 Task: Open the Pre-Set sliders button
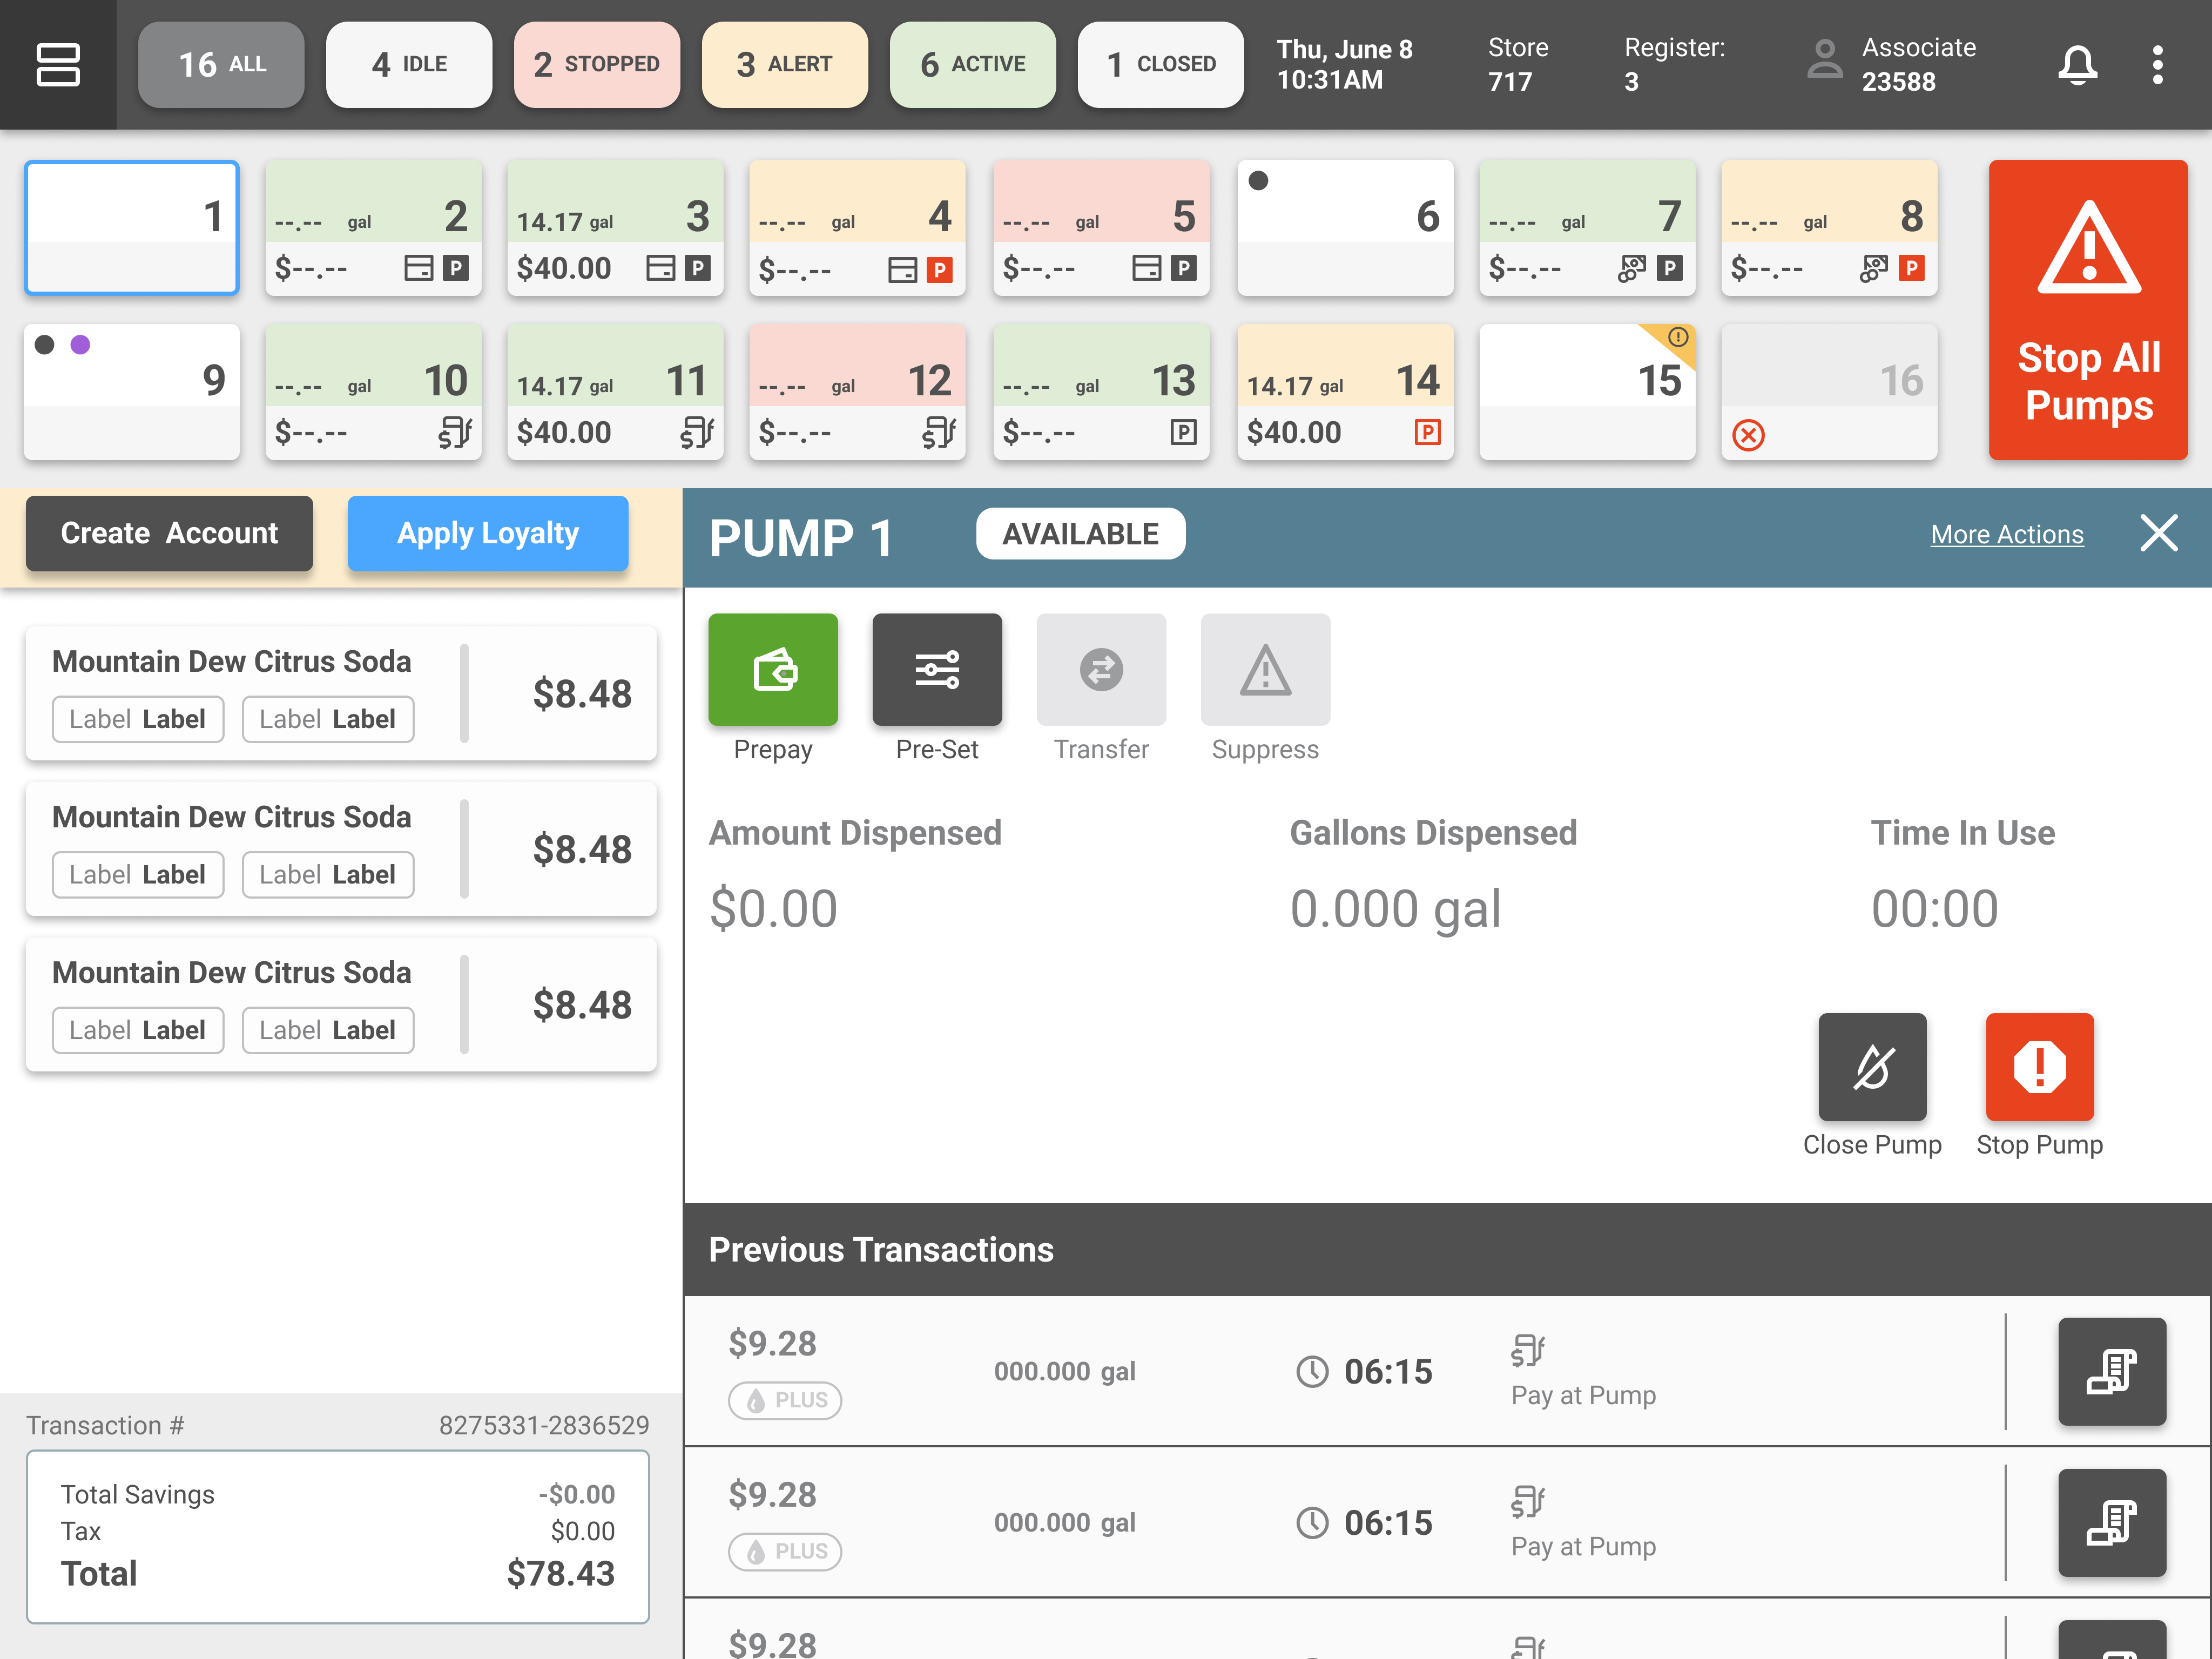pyautogui.click(x=936, y=669)
